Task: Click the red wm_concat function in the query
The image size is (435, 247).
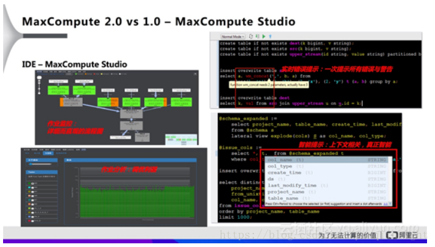Action: (257, 76)
